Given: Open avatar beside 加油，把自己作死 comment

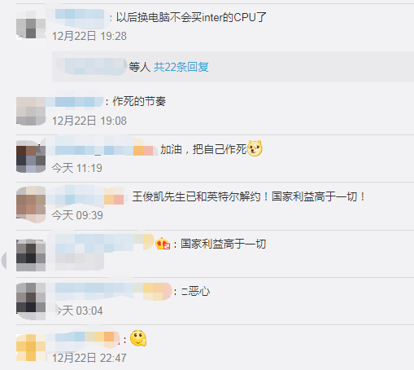Looking at the screenshot, I should click(31, 156).
